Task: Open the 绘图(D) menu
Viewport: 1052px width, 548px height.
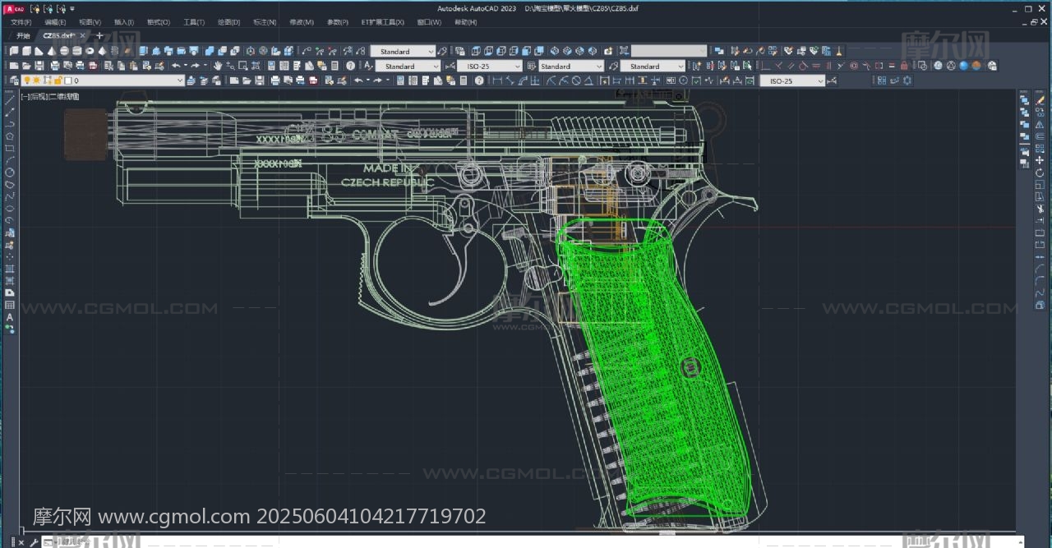Action: (229, 22)
